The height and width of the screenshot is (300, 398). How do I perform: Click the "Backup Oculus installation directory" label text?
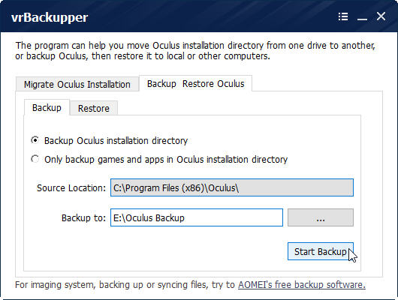pos(116,140)
